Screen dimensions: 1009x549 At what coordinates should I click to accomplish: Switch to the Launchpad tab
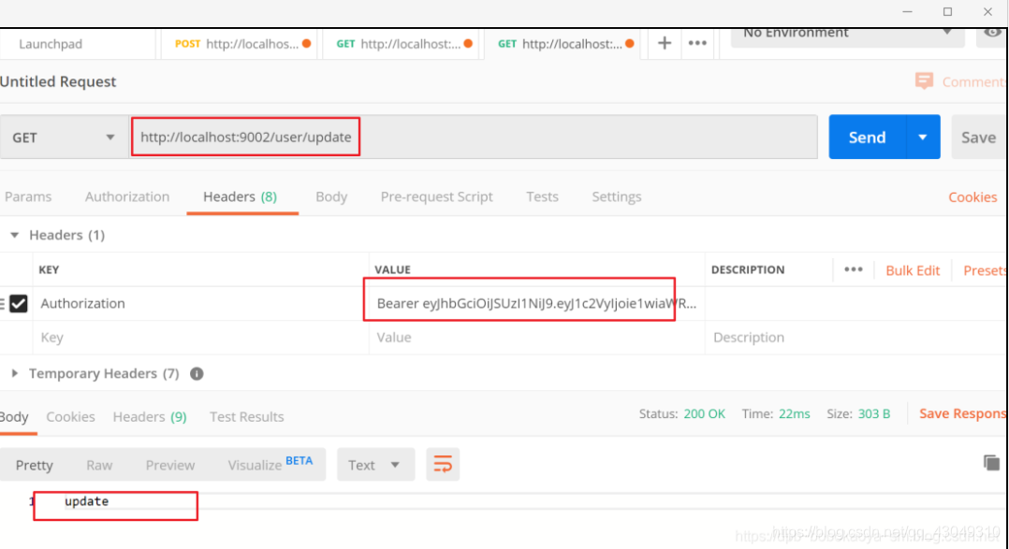pyautogui.click(x=77, y=44)
